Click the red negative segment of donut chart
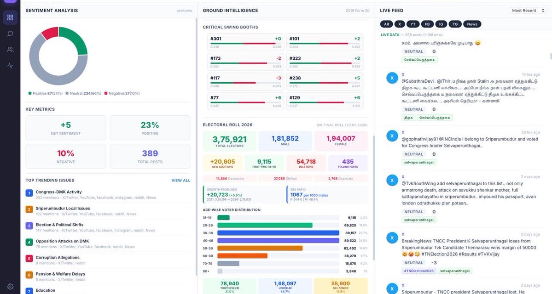This screenshot has height=294, width=552. (50, 33)
